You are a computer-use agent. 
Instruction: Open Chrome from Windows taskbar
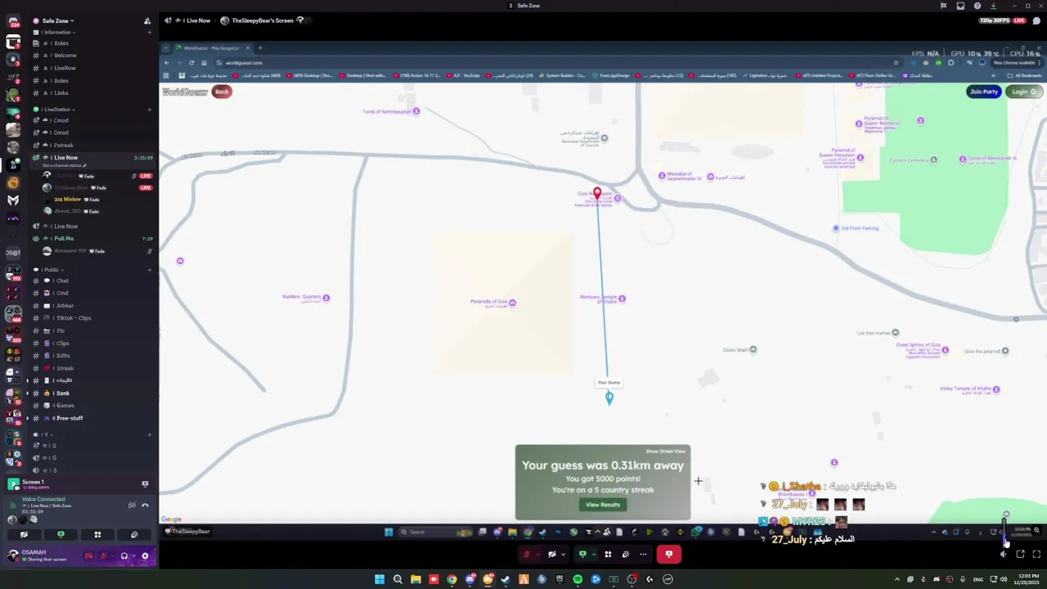pyautogui.click(x=452, y=579)
